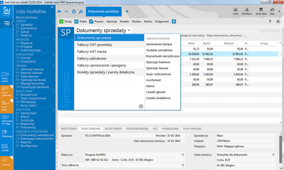Click the search magnifier icon near tabs
The height and width of the screenshot is (170, 284).
(x=80, y=11)
